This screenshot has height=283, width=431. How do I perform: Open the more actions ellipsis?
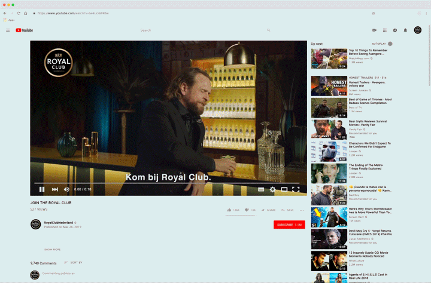point(302,210)
